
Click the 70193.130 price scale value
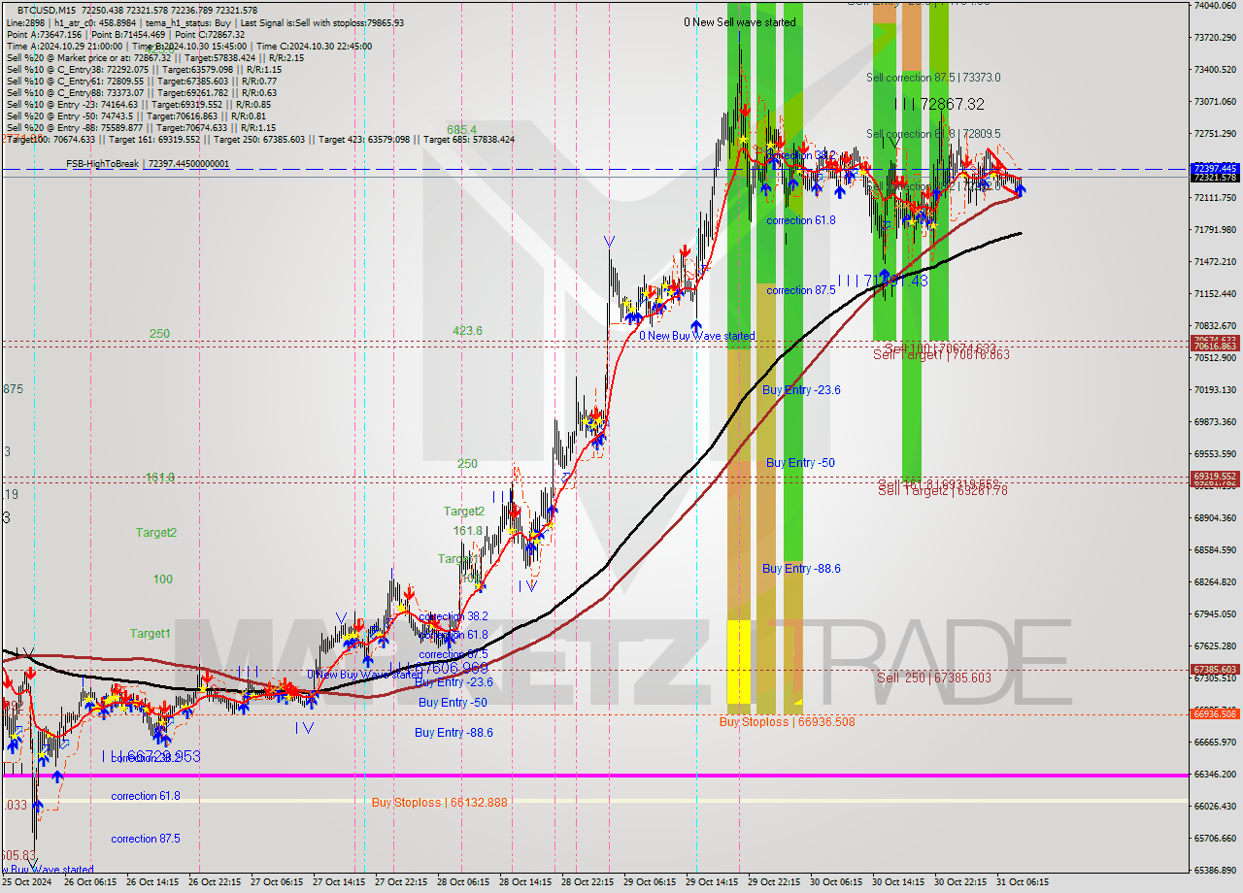pyautogui.click(x=1215, y=389)
